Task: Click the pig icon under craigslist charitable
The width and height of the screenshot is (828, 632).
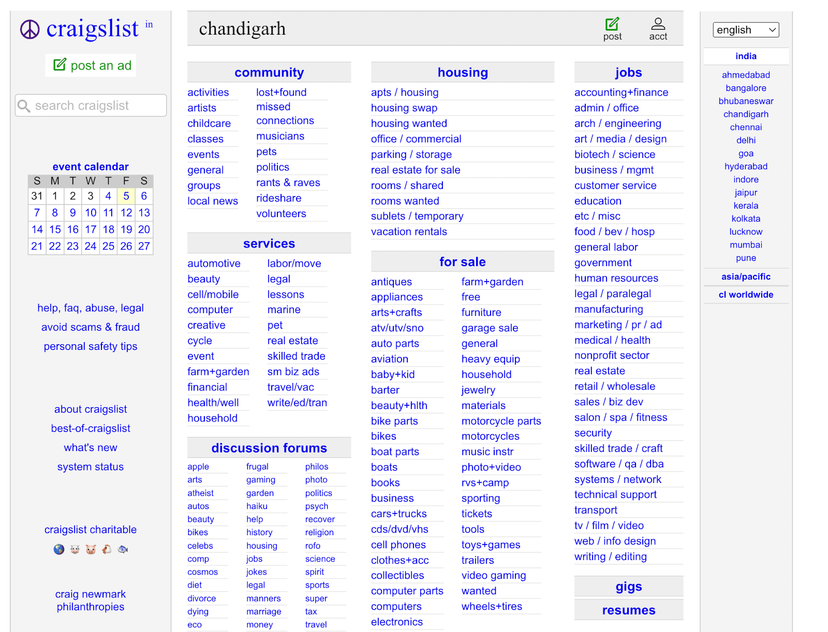Action: (91, 549)
